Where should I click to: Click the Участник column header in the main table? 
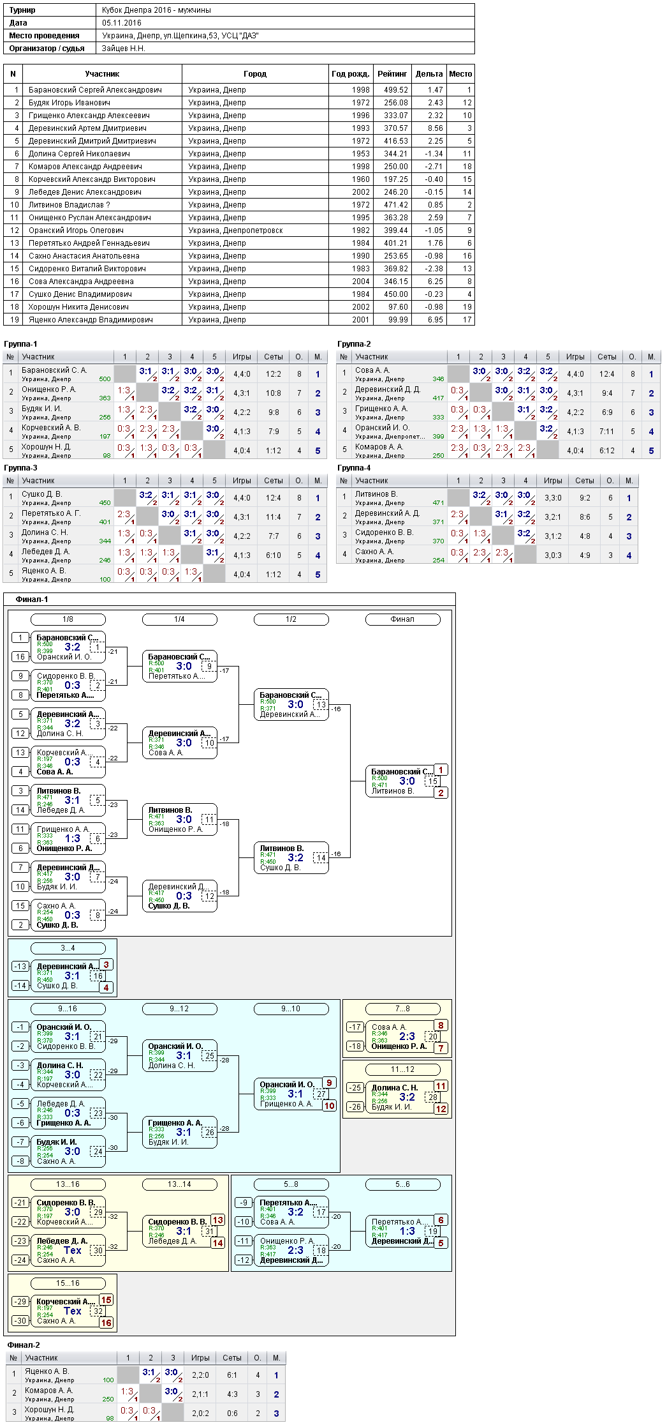click(x=102, y=74)
